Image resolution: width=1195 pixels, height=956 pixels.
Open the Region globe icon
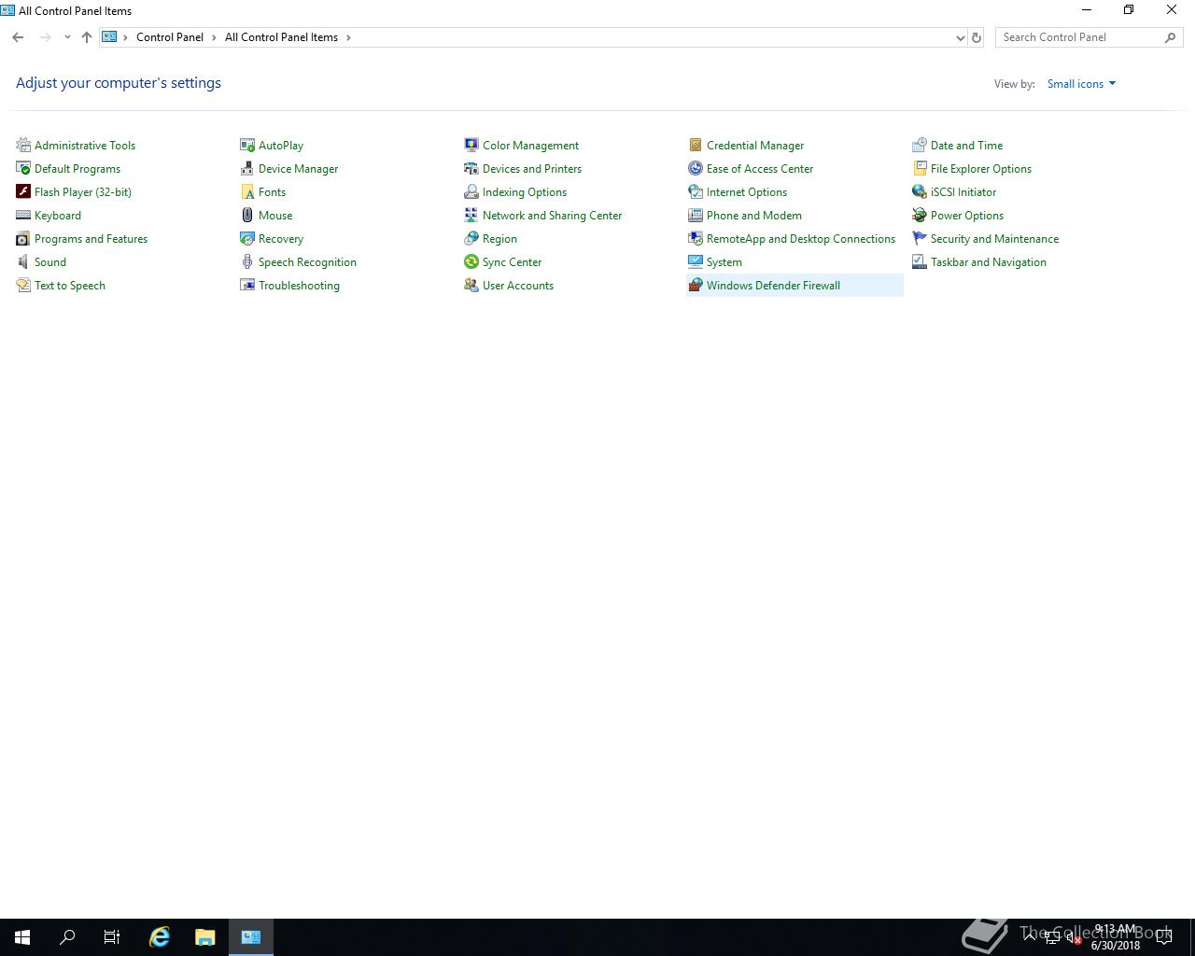tap(471, 238)
